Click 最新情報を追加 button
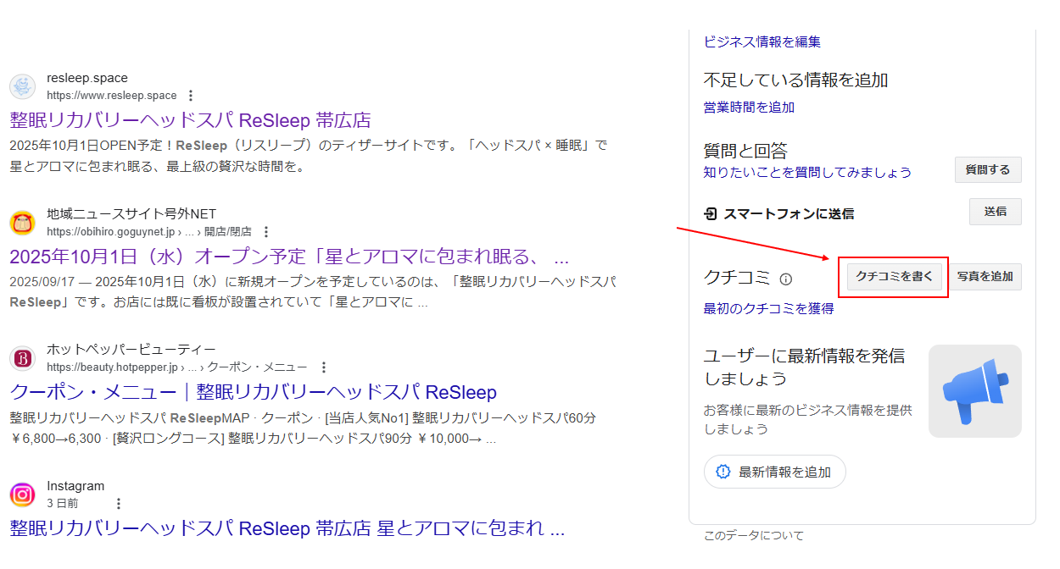This screenshot has width=1060, height=569. [x=775, y=472]
